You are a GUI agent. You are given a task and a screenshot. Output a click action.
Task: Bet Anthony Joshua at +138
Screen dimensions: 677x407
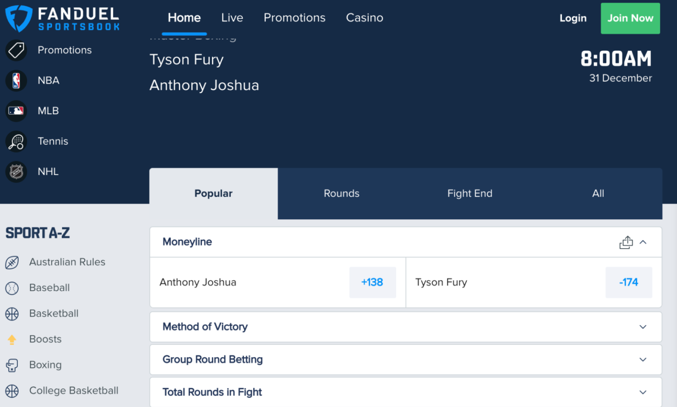373,282
